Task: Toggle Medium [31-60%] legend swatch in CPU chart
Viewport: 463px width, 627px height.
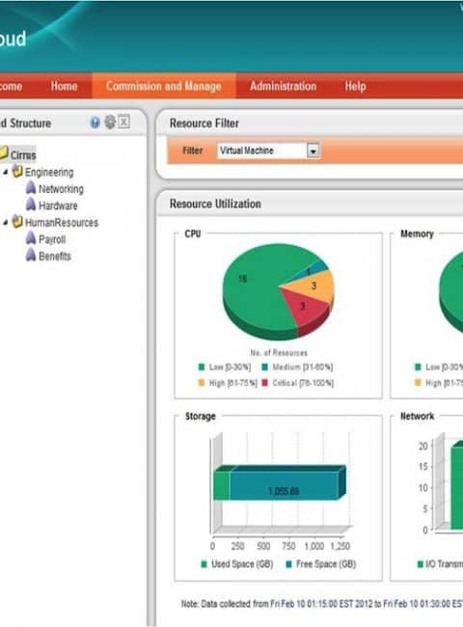Action: click(264, 367)
